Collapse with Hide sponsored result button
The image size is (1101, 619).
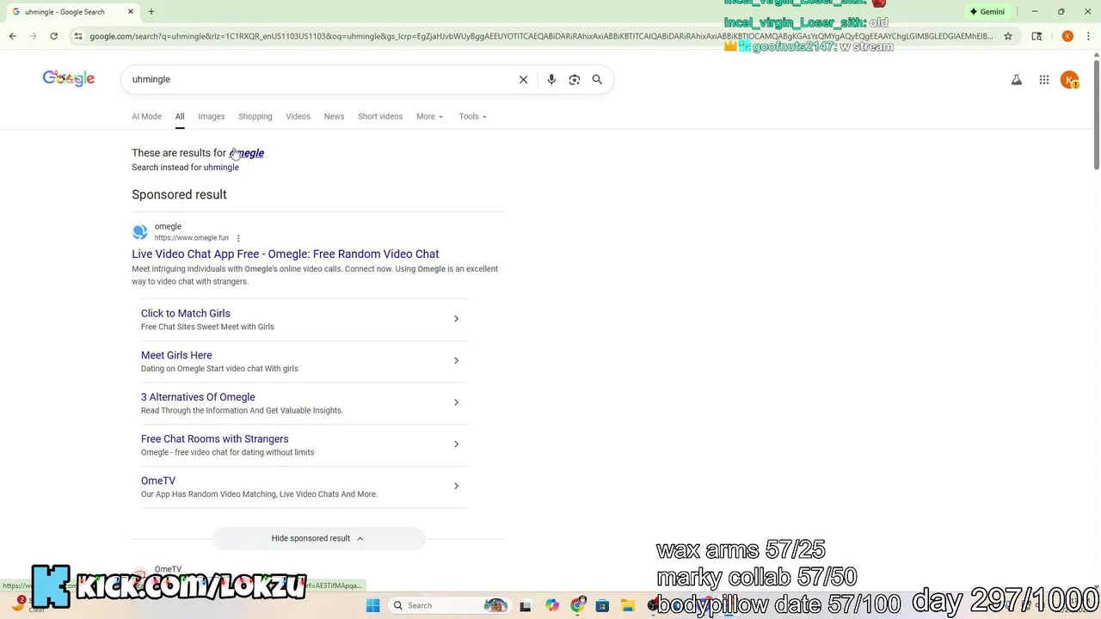(318, 538)
